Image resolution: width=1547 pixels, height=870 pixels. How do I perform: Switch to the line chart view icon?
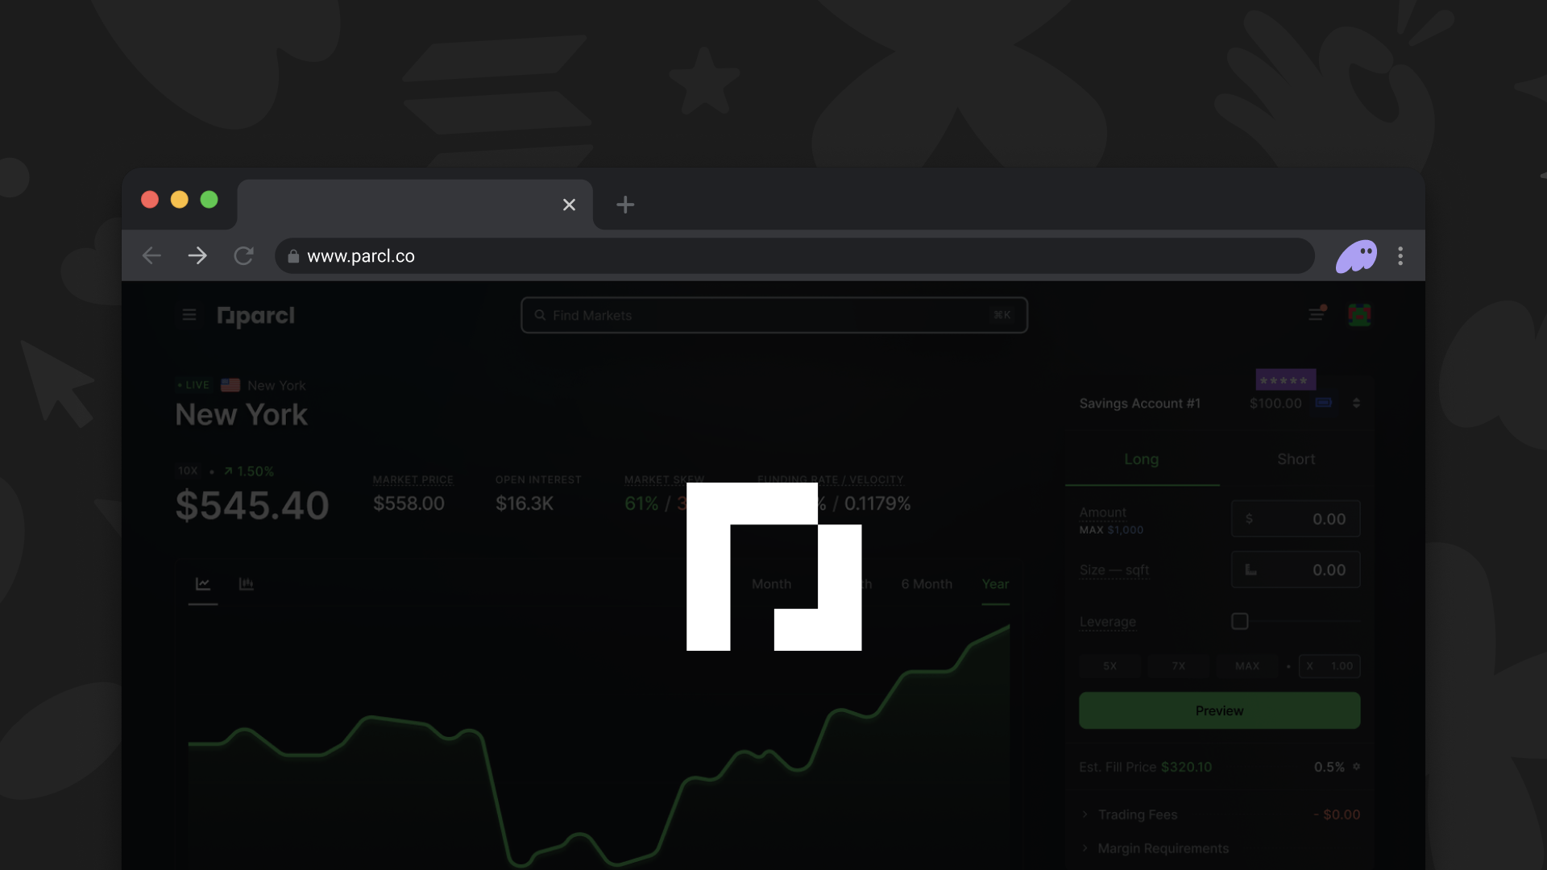(x=203, y=584)
